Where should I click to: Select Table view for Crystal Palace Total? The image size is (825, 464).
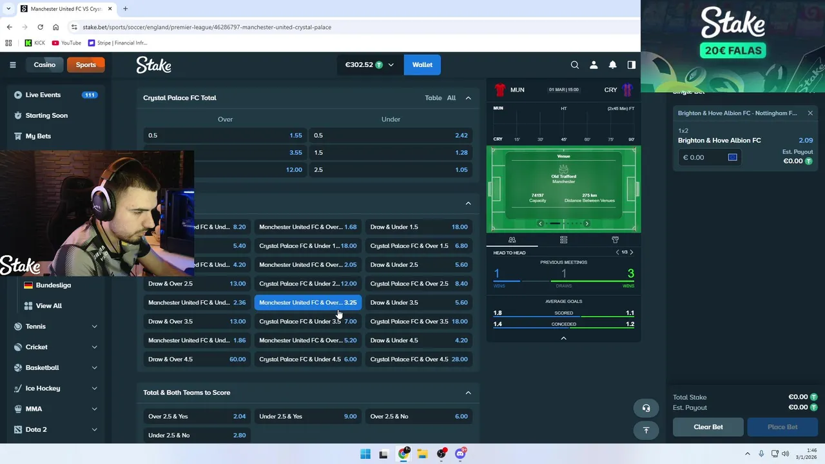(433, 98)
